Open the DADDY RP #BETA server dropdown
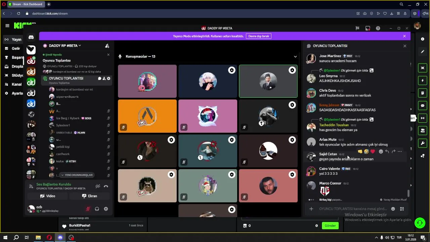Screen dimensions: 430x242 coord(65,46)
